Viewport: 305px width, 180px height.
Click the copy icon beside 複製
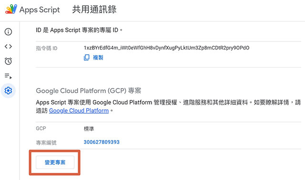point(87,57)
